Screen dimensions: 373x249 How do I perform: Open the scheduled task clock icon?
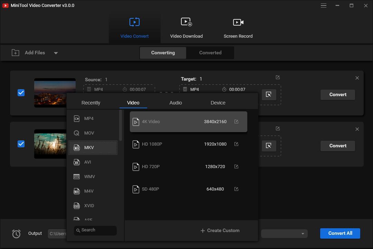tap(16, 234)
